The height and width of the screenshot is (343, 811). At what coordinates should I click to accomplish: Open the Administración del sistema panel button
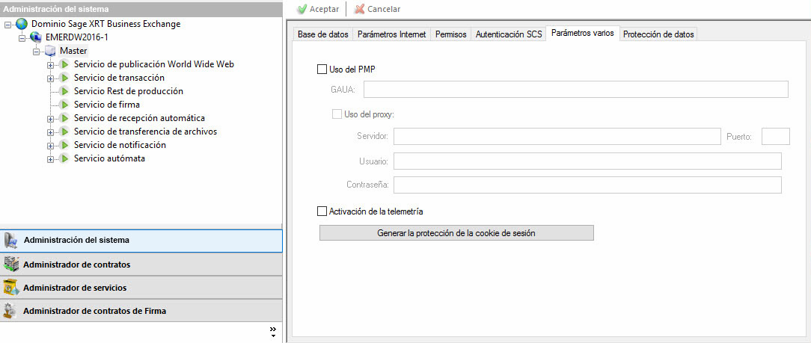point(141,241)
